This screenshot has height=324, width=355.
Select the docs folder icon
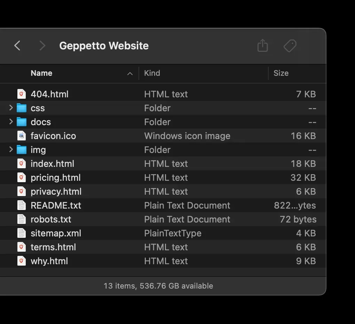coord(22,122)
